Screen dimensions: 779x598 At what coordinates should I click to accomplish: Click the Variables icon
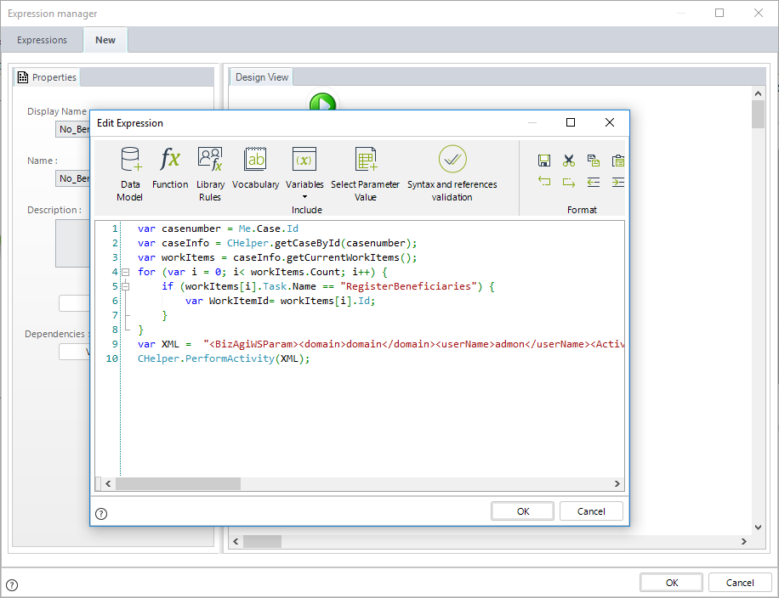point(304,160)
